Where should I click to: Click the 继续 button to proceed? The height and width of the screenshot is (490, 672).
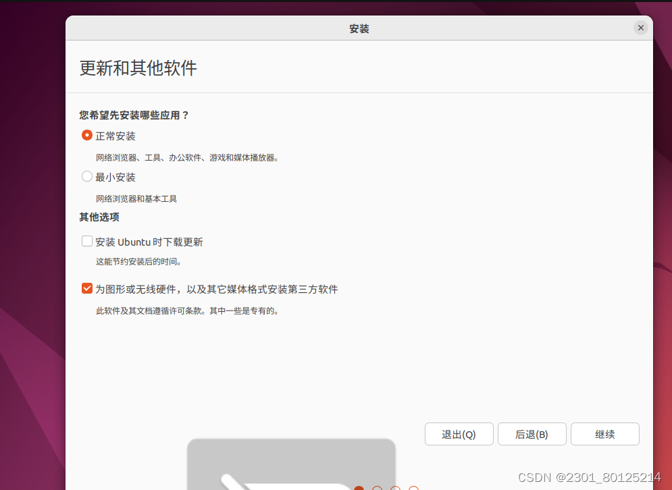[x=604, y=434]
